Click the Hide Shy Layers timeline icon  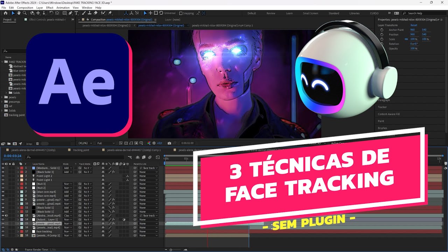pos(138,157)
